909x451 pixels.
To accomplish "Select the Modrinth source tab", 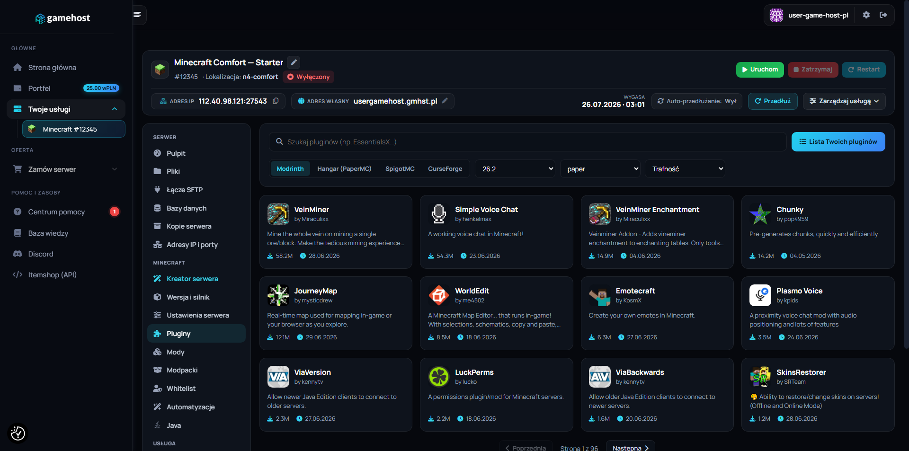I will 290,169.
